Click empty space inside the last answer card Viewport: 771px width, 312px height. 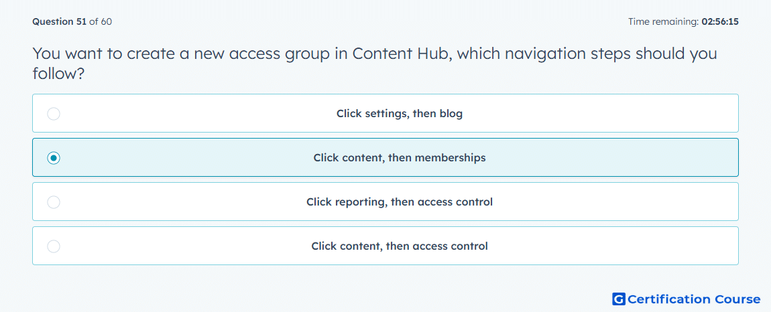pos(615,246)
